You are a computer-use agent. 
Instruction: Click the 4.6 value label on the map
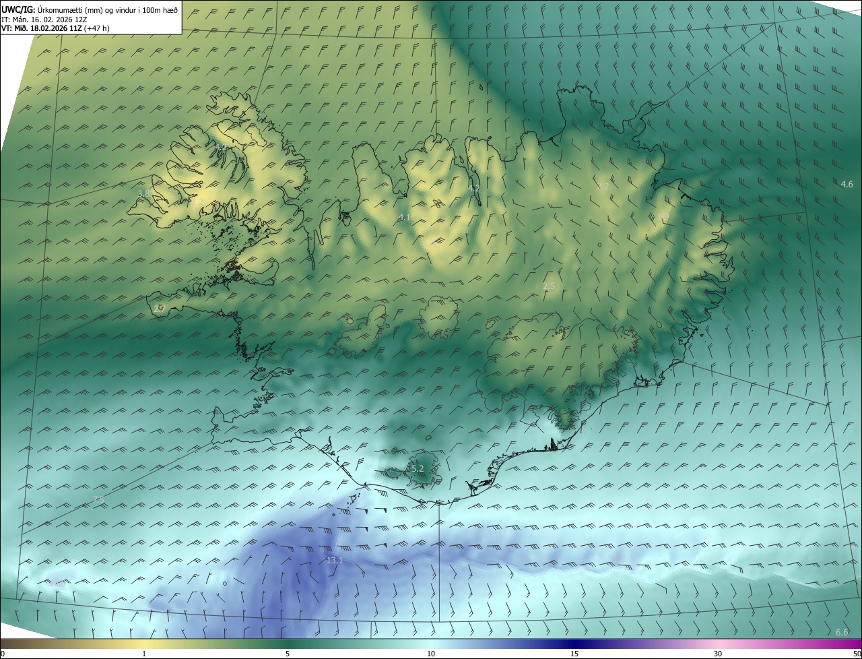click(847, 184)
